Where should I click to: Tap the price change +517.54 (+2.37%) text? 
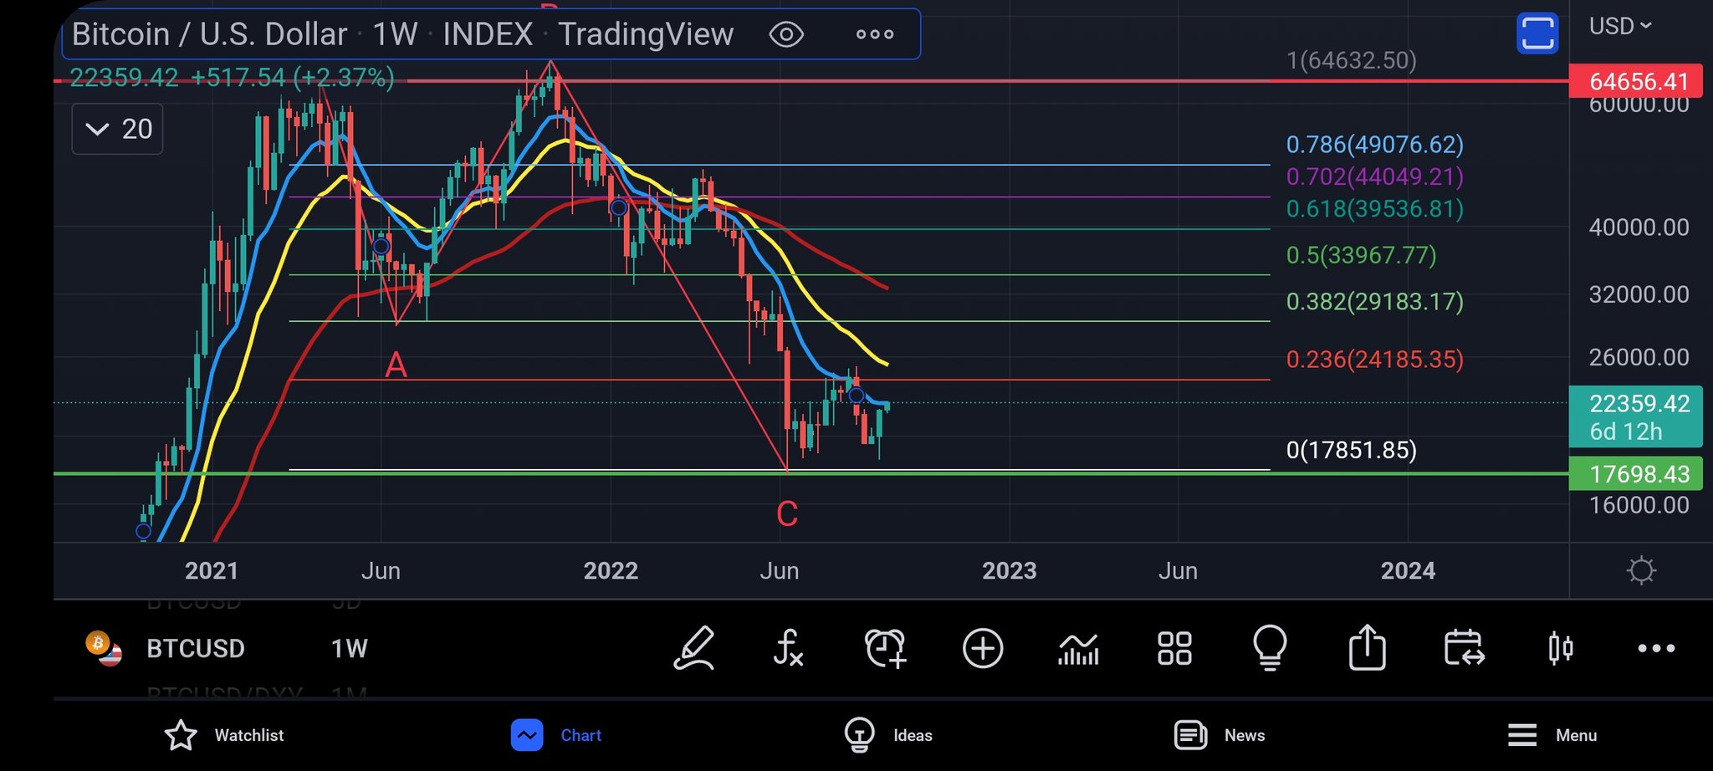tap(293, 78)
